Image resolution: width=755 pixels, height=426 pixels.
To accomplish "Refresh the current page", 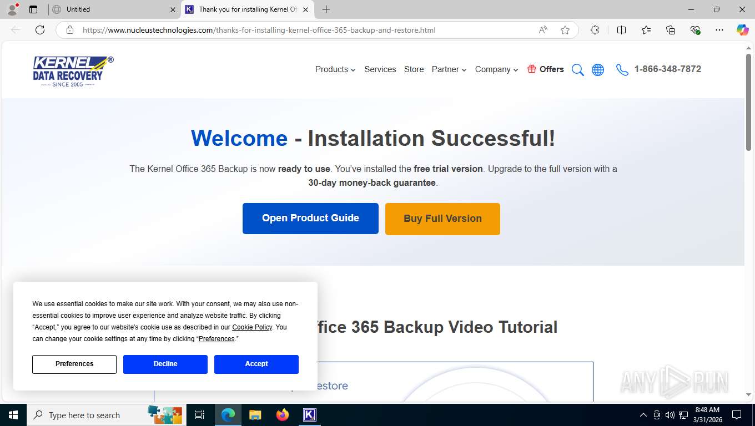I will pyautogui.click(x=40, y=30).
